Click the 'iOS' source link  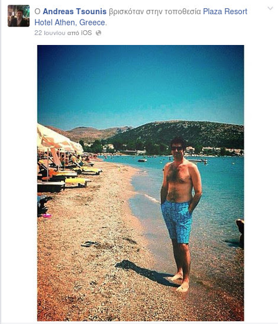point(86,33)
